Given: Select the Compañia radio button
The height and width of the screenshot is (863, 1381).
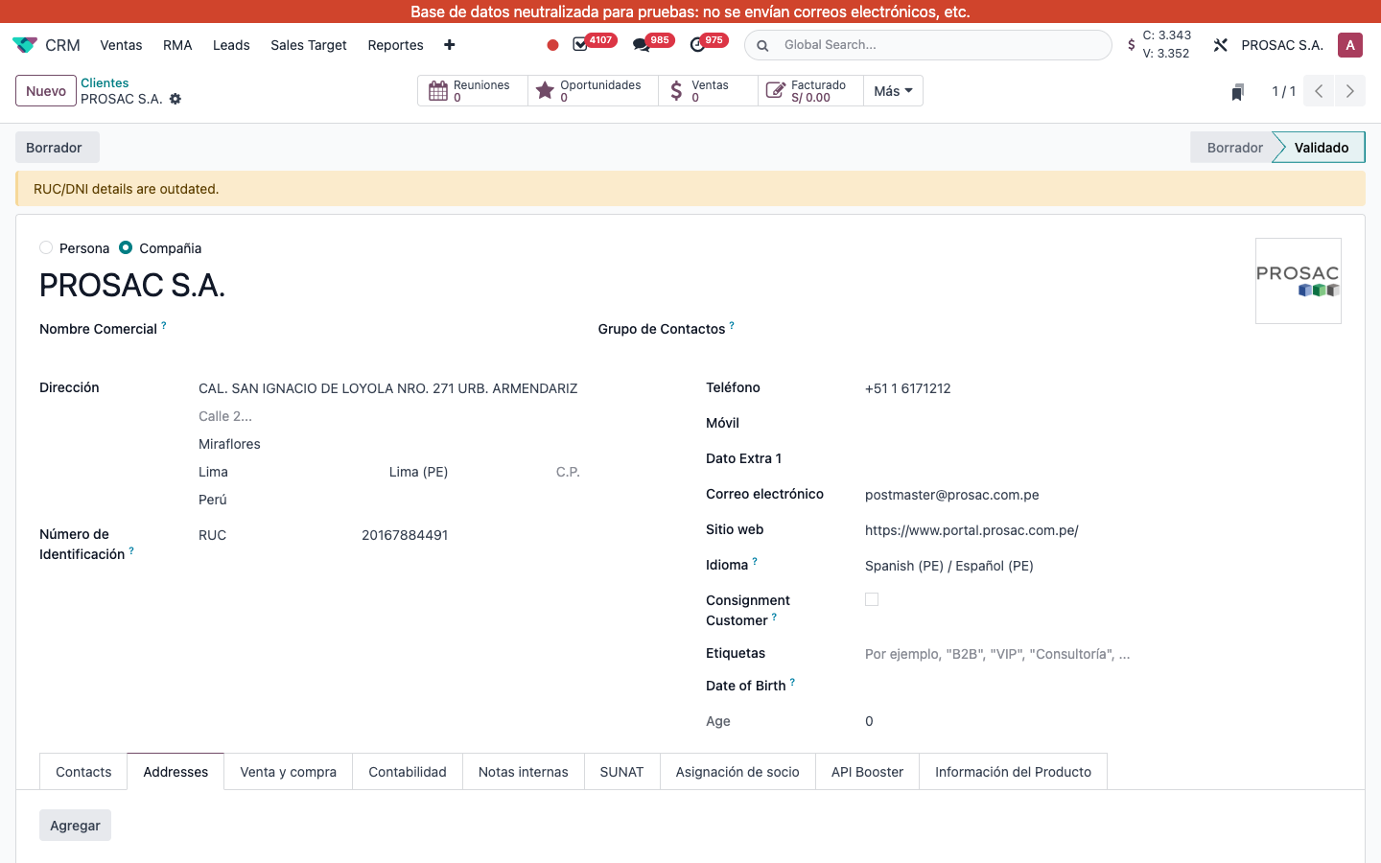Looking at the screenshot, I should pos(126,247).
